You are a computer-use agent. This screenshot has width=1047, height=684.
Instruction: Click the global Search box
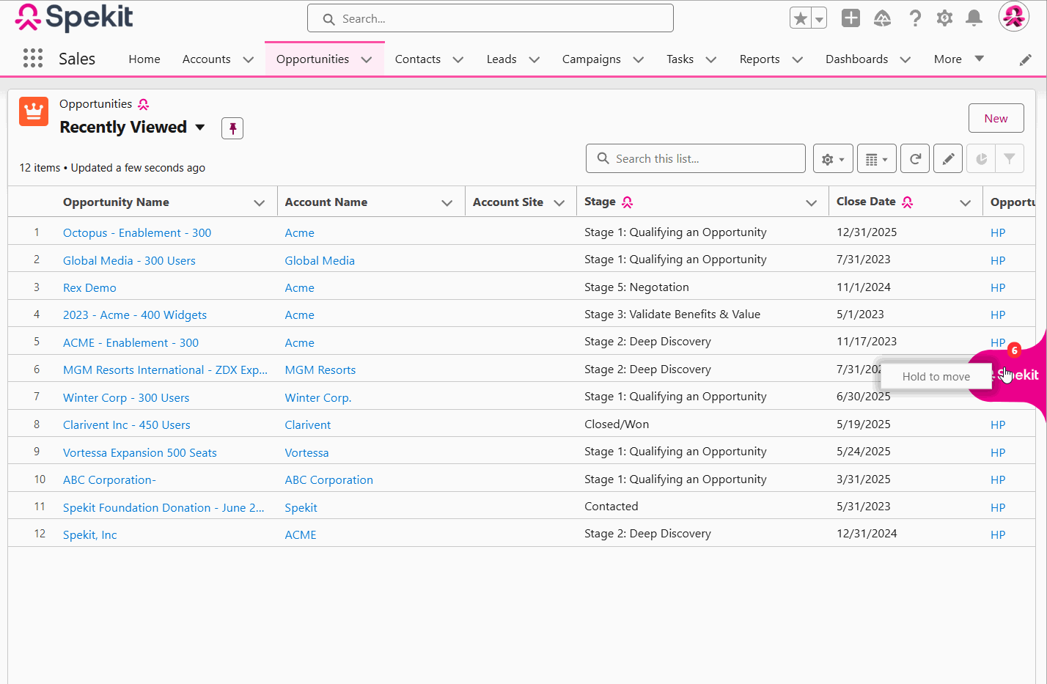coord(491,18)
